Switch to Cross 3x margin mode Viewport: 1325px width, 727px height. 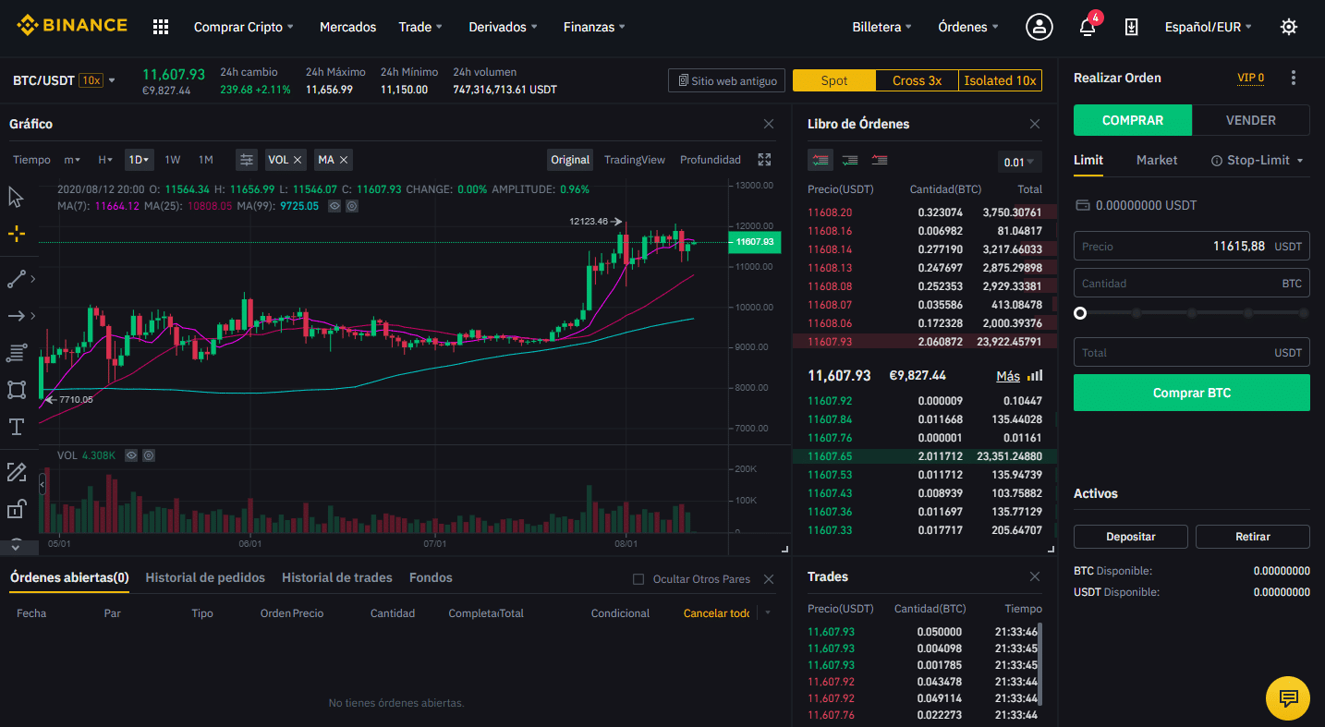918,80
